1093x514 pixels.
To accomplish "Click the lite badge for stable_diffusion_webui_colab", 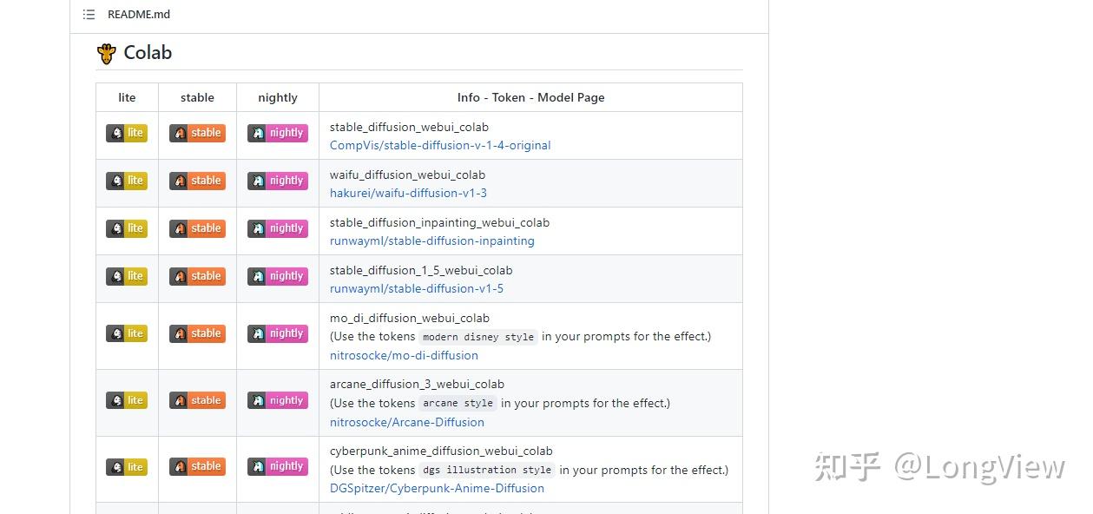I will tap(127, 133).
